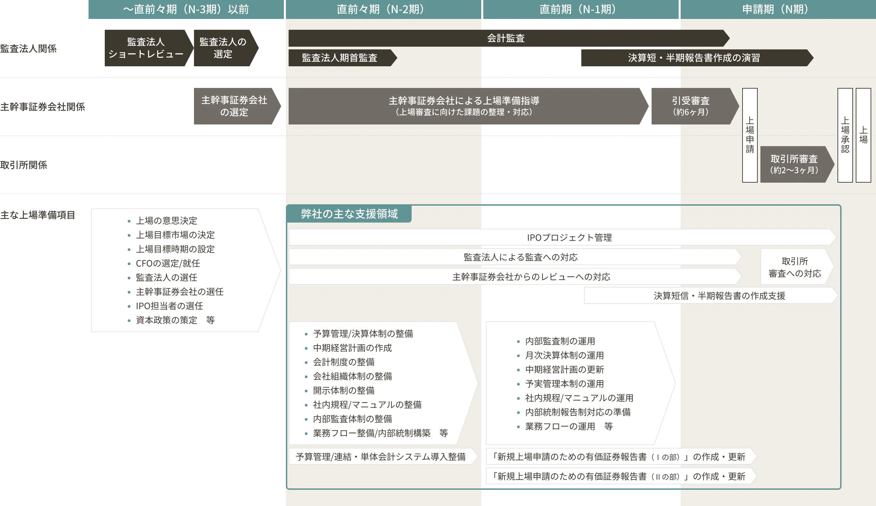Click 取引所審査への対応 box

click(795, 267)
